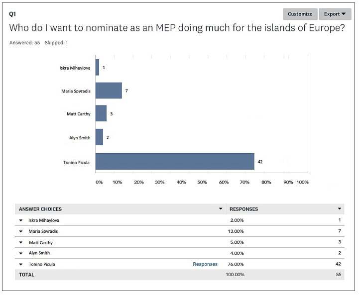Expand the Matt Carthy row arrow
The image size is (360, 298).
21,242
